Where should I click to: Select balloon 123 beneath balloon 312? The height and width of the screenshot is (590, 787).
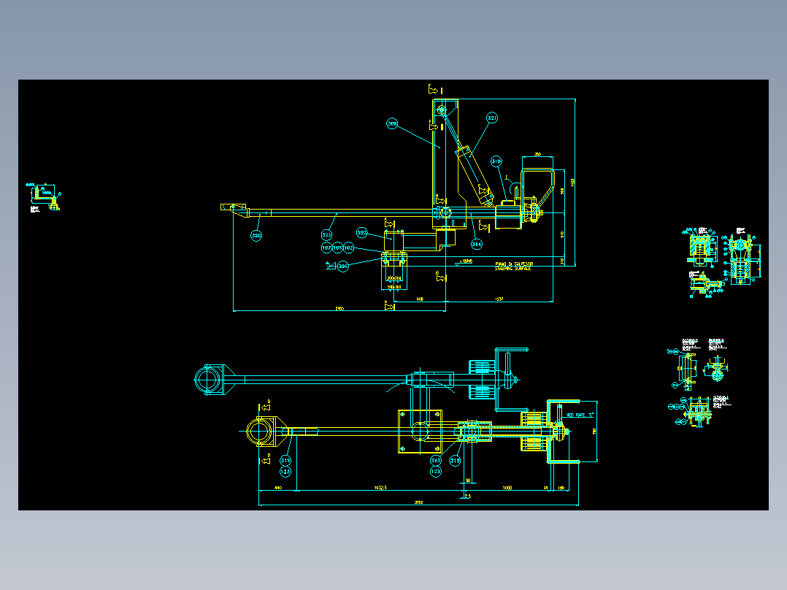pyautogui.click(x=285, y=472)
